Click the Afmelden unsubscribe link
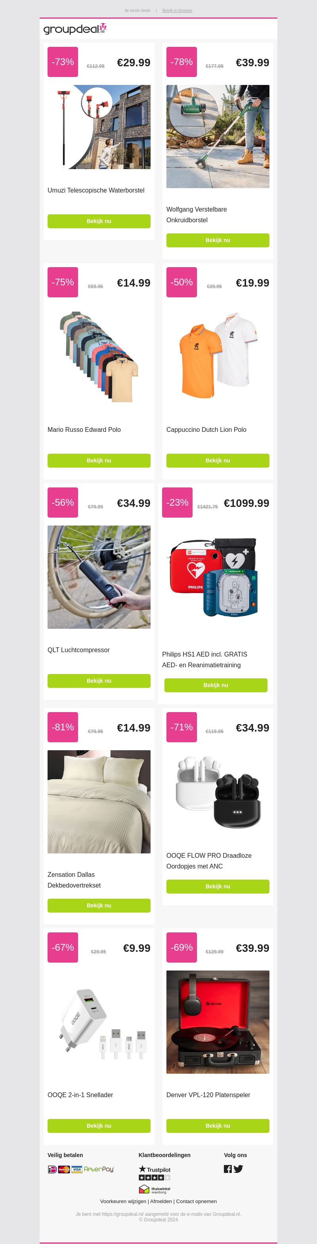 (161, 1201)
